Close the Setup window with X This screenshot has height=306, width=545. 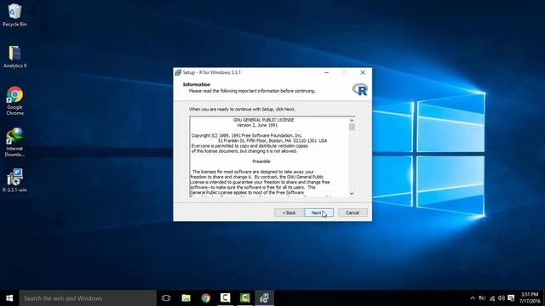363,72
